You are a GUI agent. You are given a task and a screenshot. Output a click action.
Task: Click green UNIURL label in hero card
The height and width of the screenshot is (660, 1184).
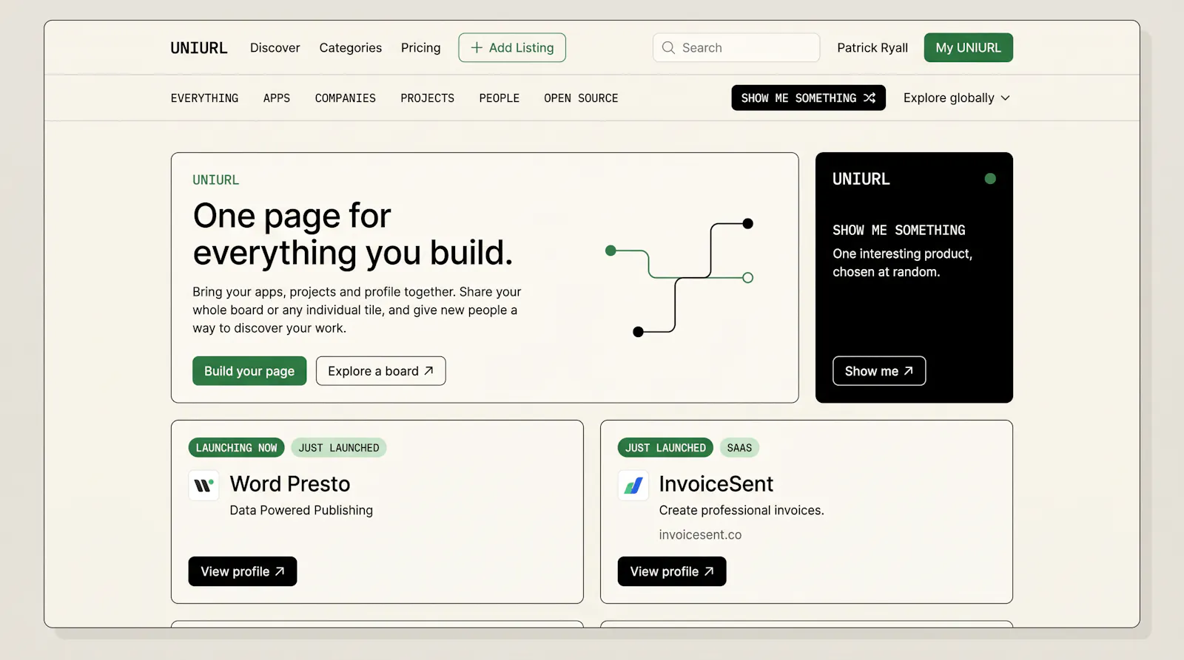point(215,180)
